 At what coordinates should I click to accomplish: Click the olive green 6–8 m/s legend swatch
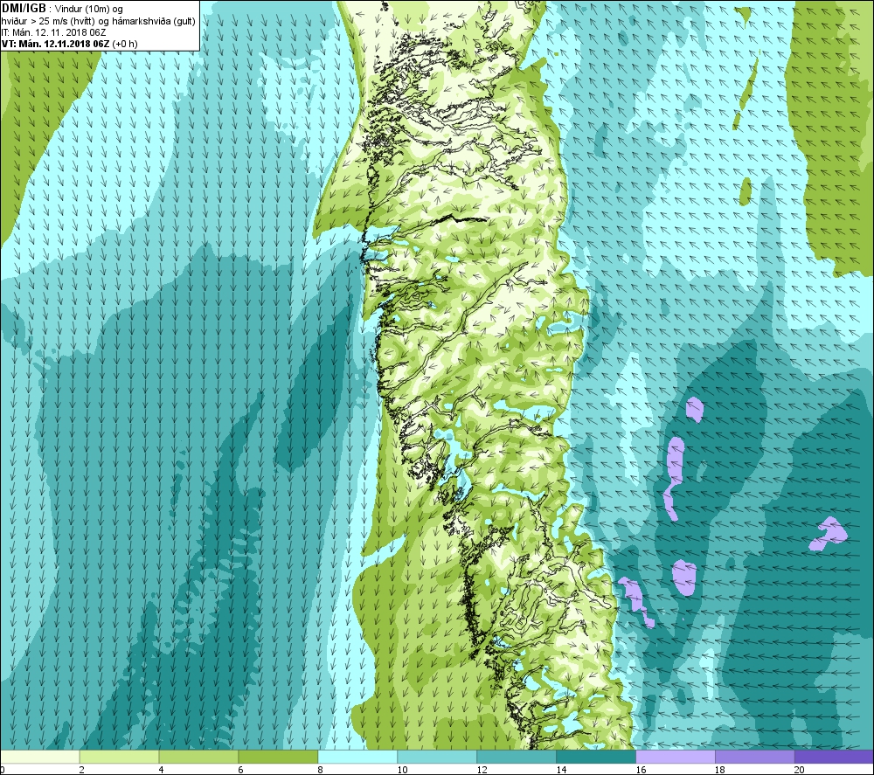(x=278, y=757)
